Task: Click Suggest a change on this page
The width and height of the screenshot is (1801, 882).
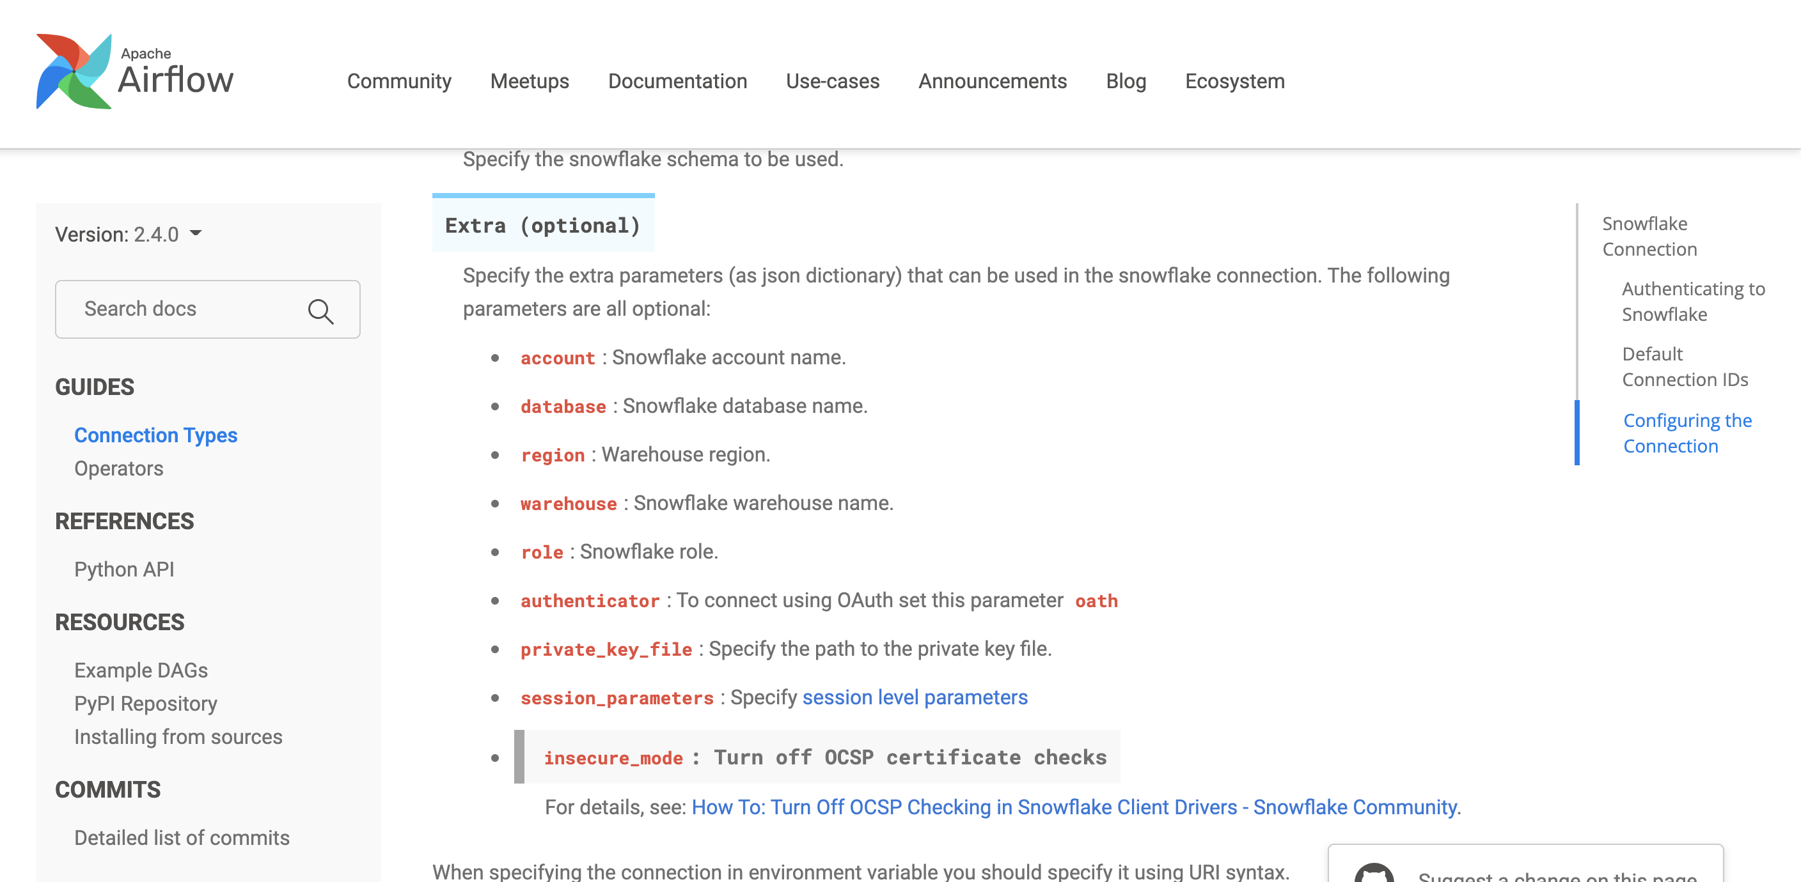Action: (x=1556, y=875)
